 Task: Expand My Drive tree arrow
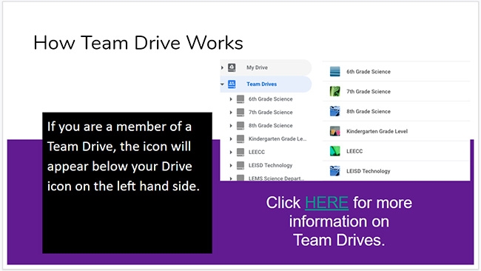tap(223, 67)
